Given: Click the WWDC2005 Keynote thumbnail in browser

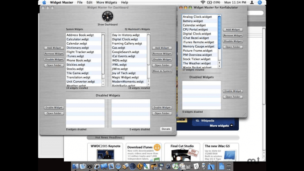Looking at the screenshot, I should tap(106, 155).
